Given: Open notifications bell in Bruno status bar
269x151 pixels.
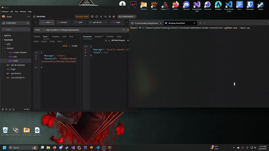Looking at the screenshot, I should [x=13, y=109].
